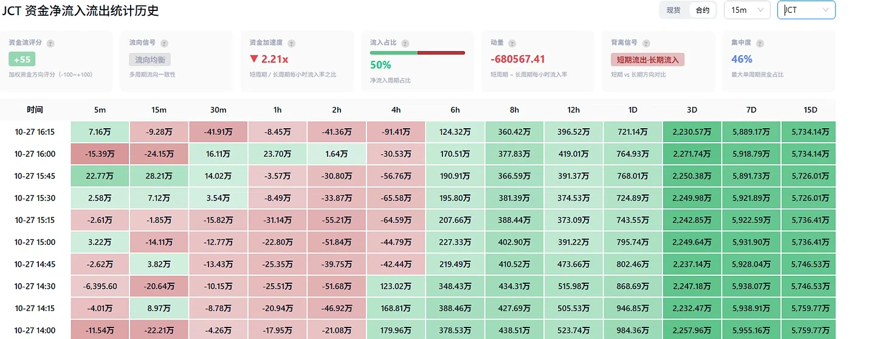The image size is (871, 339).
Task: Select the 15D column header
Action: coord(811,110)
